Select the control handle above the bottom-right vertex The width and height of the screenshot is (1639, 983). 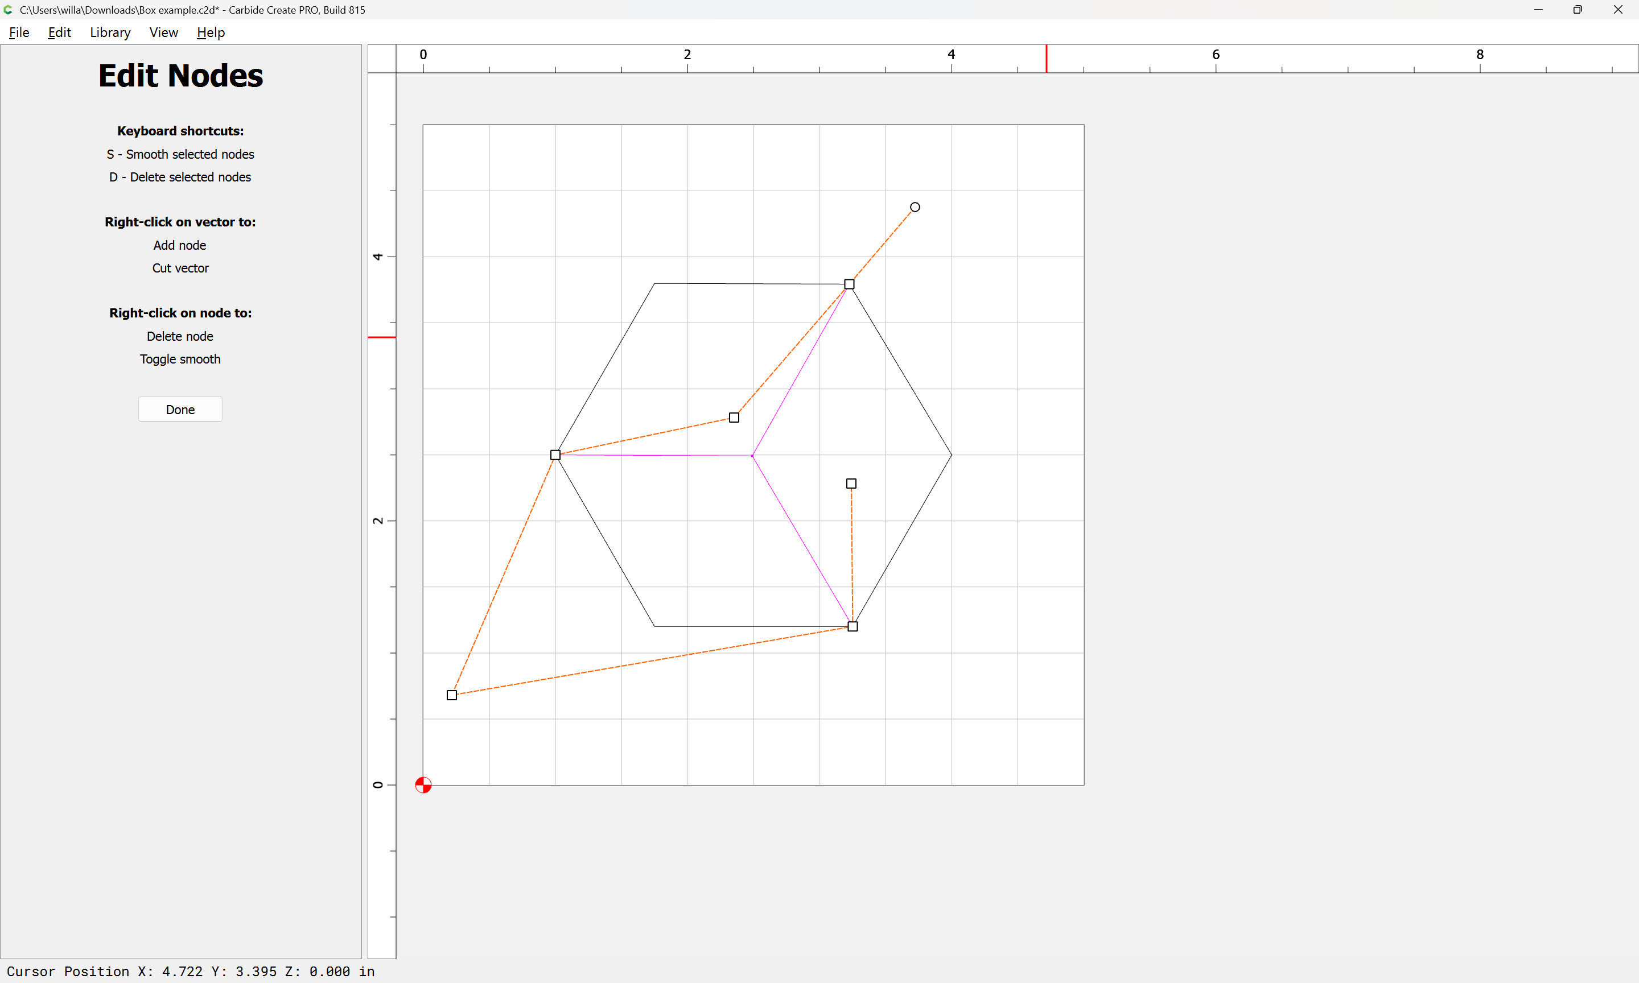click(851, 484)
